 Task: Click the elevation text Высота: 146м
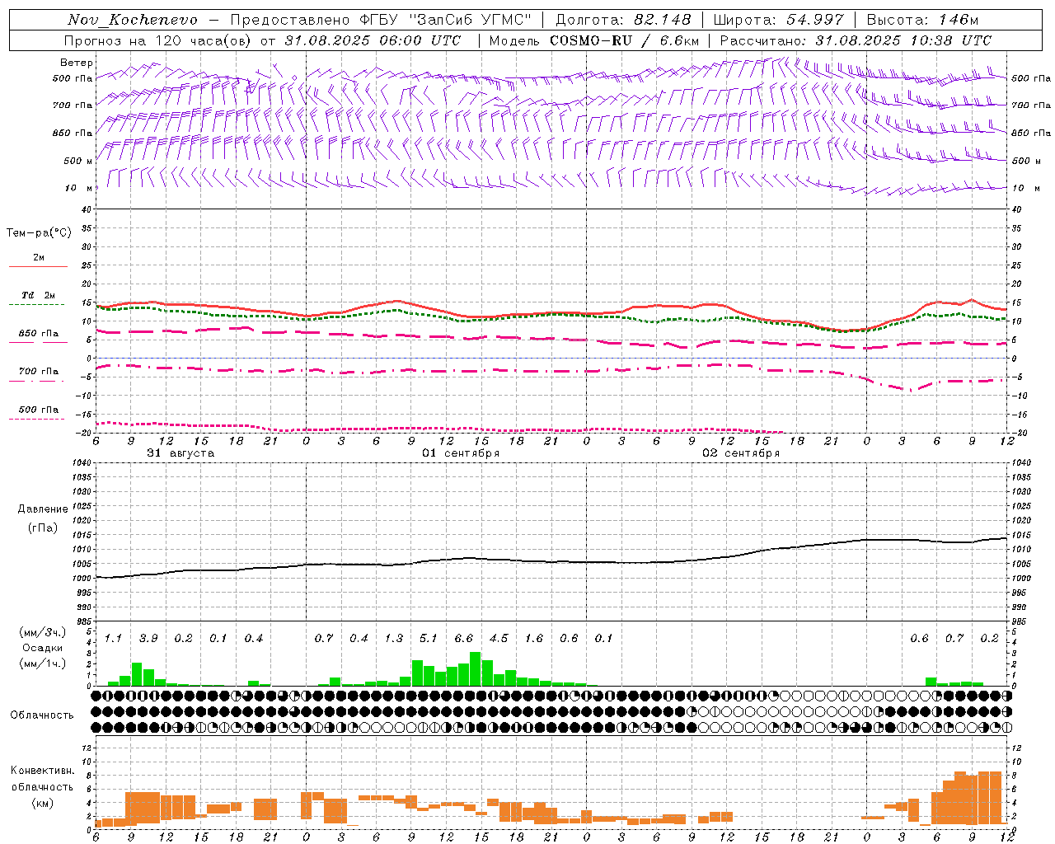[922, 20]
